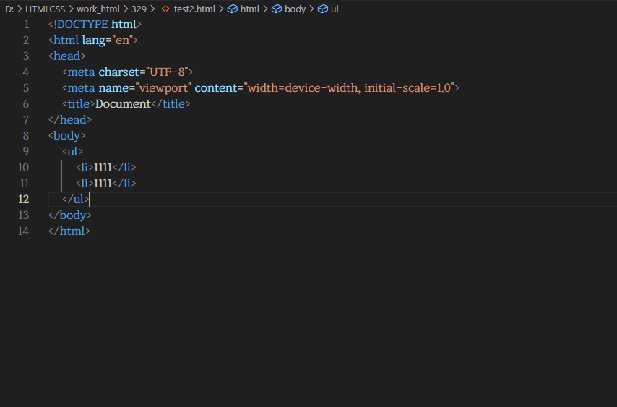Select the html breadcrumb symbol label

[x=250, y=9]
